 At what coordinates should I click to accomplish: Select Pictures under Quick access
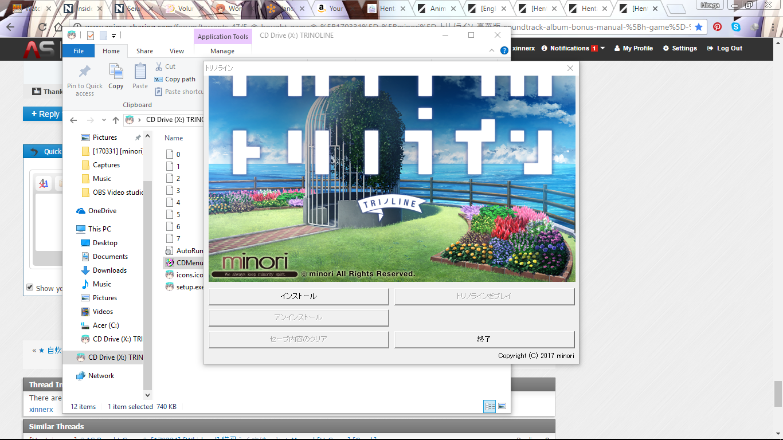click(105, 137)
